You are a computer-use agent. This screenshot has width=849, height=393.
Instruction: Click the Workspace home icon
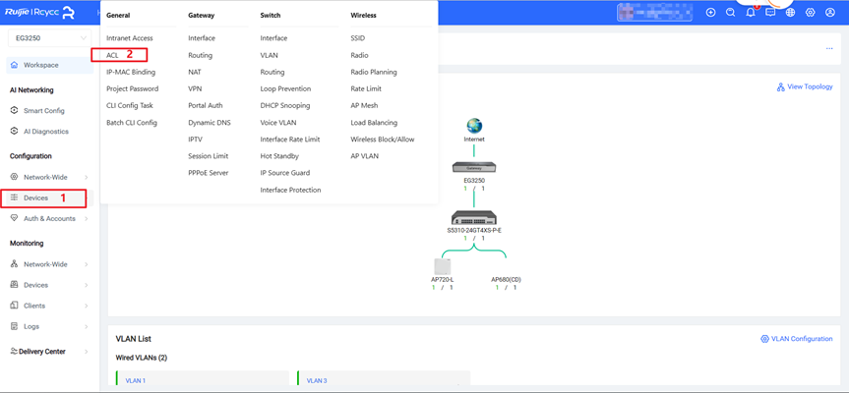pos(15,65)
